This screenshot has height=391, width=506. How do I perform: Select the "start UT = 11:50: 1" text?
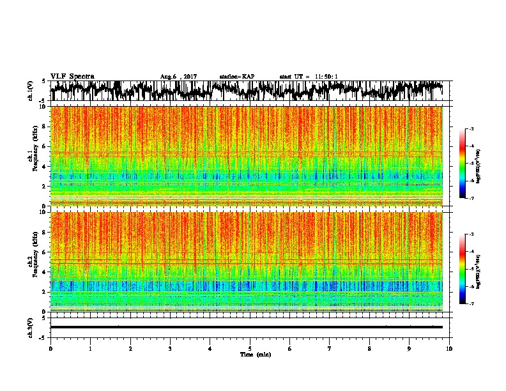click(x=309, y=77)
